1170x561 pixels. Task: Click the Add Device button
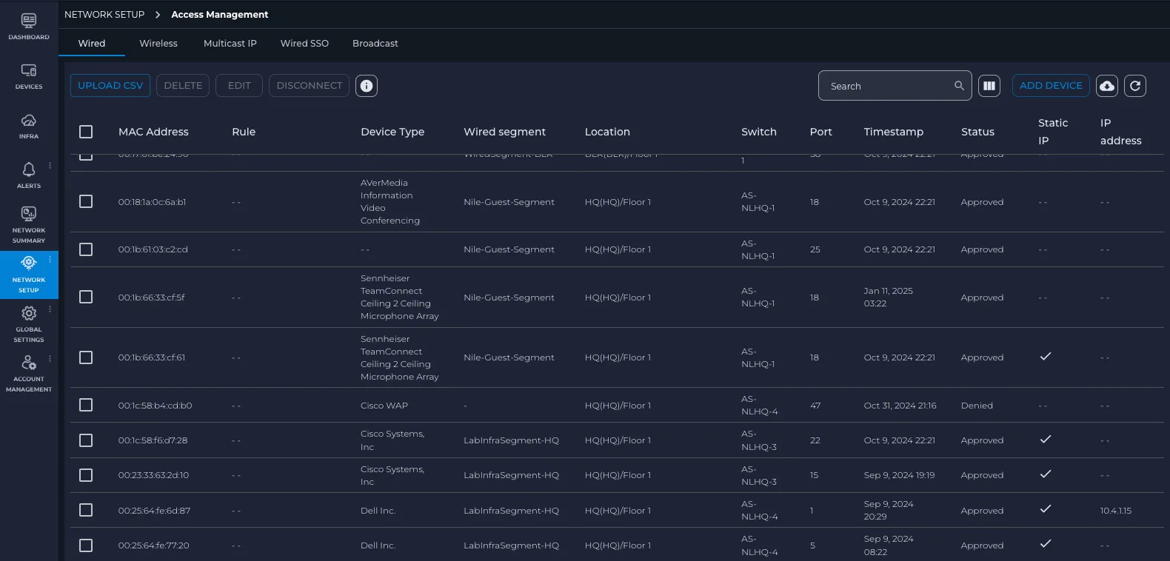pyautogui.click(x=1051, y=86)
